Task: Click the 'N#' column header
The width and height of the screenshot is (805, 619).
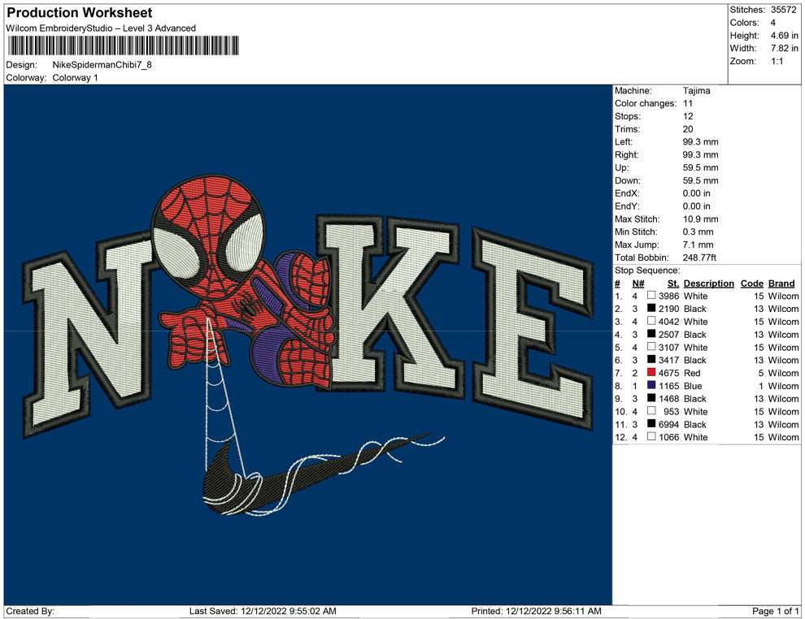Action: pos(638,283)
